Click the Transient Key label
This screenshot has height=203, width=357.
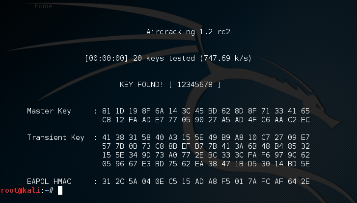coord(55,137)
